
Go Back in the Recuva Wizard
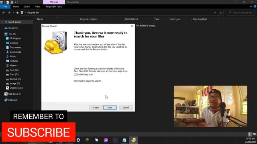(96, 108)
